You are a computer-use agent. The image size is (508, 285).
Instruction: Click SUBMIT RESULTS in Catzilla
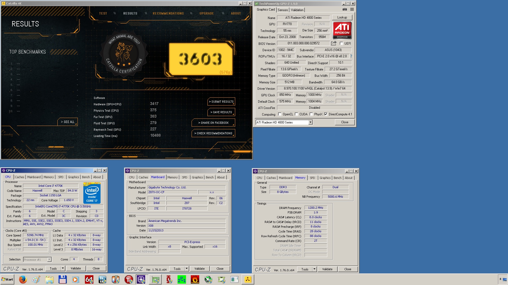coord(221,102)
